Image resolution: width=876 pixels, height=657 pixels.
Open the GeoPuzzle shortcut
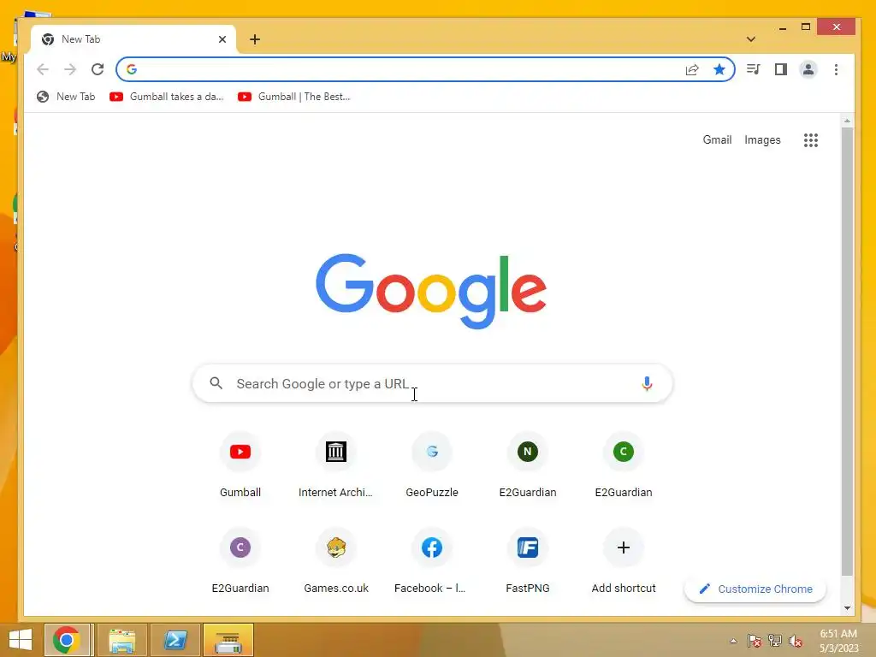click(x=432, y=465)
